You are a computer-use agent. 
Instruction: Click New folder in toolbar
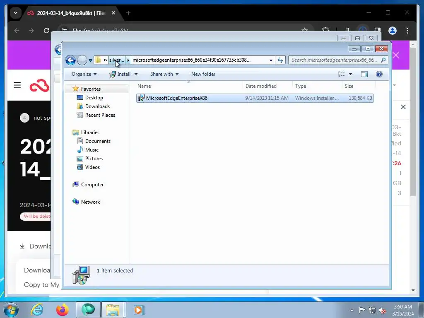(x=203, y=74)
